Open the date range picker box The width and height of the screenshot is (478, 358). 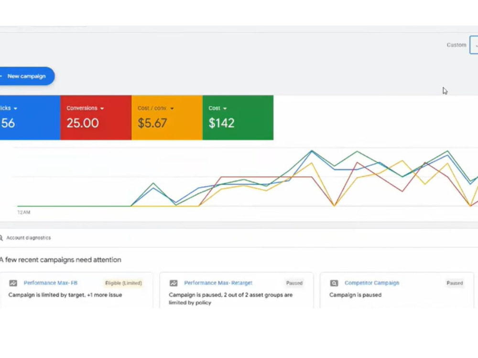(x=474, y=45)
